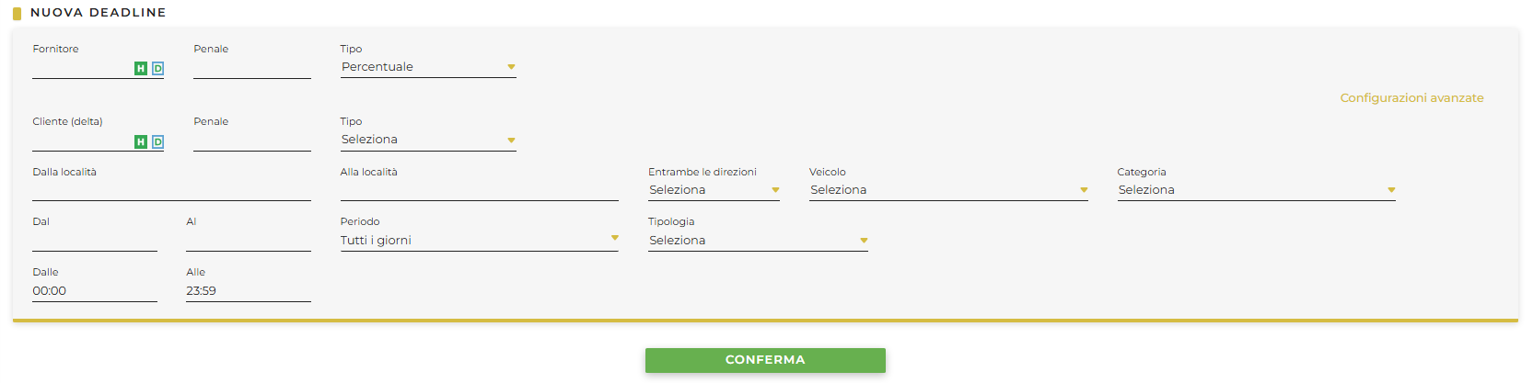Screen dimensions: 1533x383
Task: Focus the Al date field
Action: (x=248, y=242)
